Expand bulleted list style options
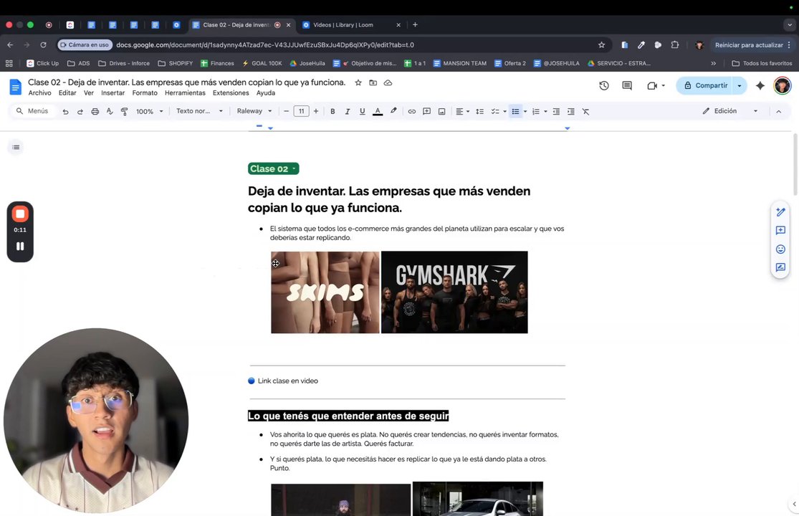This screenshot has width=799, height=516. coord(525,112)
